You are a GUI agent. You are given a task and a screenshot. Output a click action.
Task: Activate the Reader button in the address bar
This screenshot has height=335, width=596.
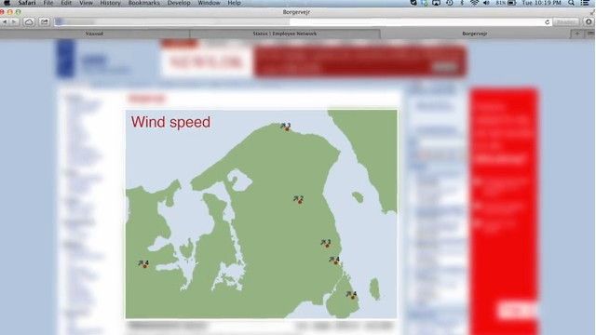coord(565,22)
